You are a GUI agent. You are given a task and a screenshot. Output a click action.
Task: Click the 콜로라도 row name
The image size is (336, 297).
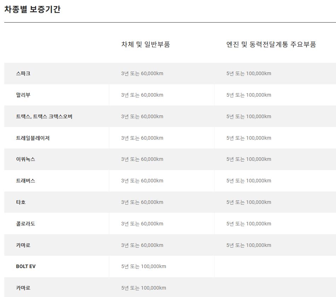(25, 224)
